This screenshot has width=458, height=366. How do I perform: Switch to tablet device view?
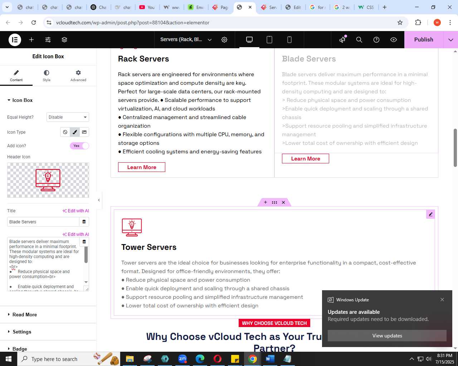pyautogui.click(x=269, y=40)
